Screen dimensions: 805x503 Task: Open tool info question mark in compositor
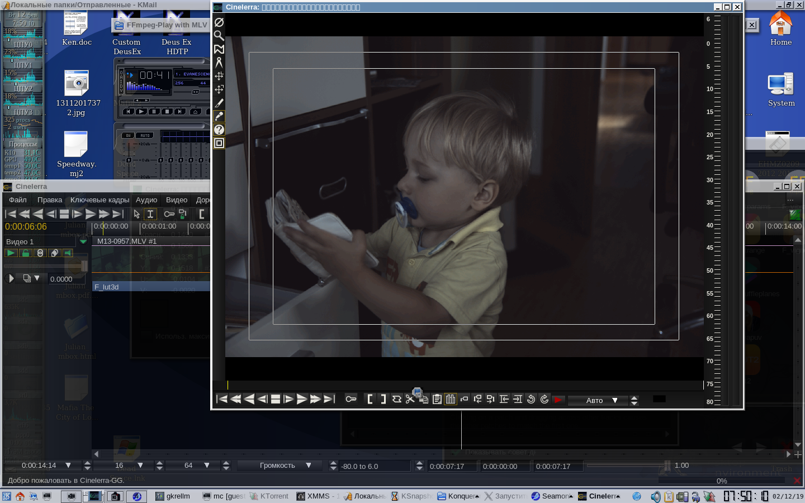pos(219,130)
